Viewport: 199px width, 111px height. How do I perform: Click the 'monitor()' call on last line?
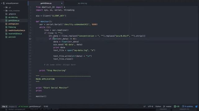click(41, 97)
